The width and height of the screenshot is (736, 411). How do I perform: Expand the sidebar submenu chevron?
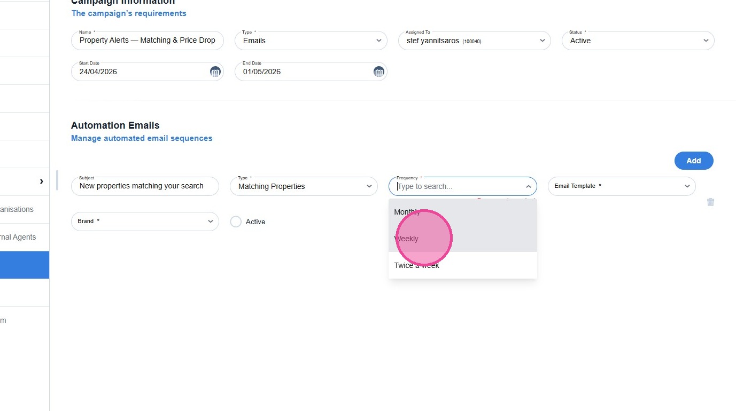[x=41, y=181]
